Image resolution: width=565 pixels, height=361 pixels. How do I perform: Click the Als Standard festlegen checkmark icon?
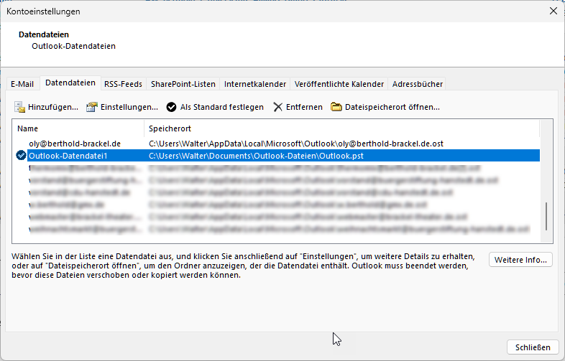click(x=171, y=107)
